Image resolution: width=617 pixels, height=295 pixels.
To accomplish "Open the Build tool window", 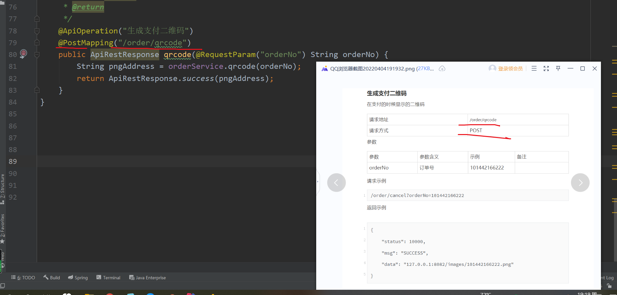I will click(51, 277).
